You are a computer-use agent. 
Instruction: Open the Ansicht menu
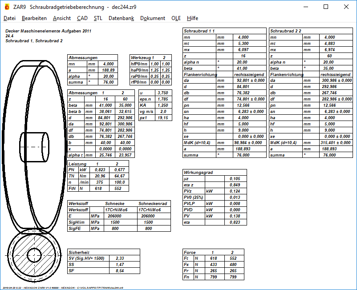coord(61,18)
